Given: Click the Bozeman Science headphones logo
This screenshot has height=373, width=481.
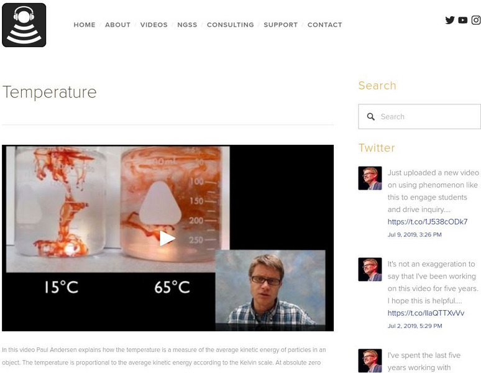Looking at the screenshot, I should tap(24, 25).
